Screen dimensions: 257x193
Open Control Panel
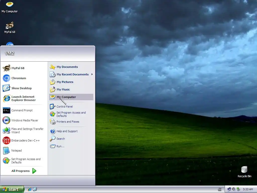(71, 107)
